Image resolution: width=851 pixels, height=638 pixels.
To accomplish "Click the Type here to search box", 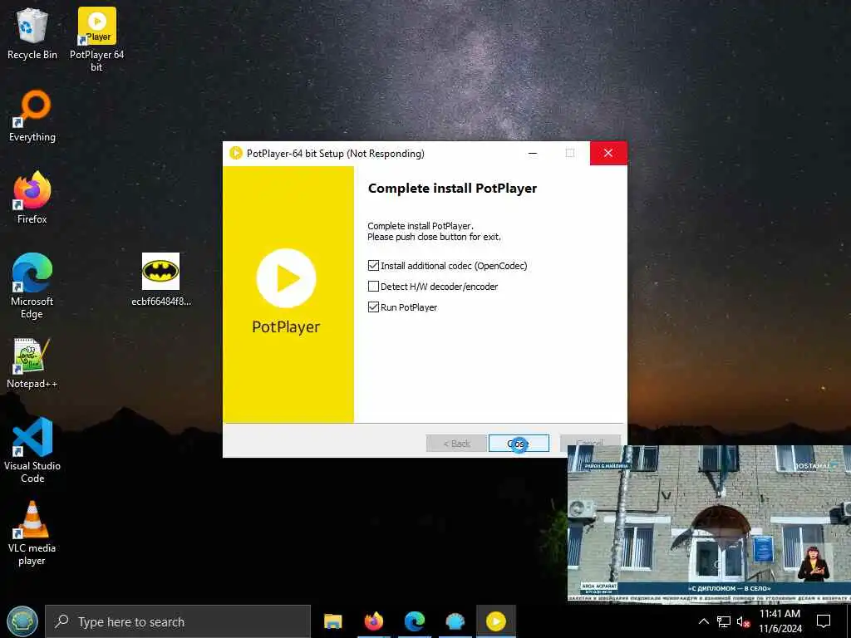I will [x=178, y=621].
